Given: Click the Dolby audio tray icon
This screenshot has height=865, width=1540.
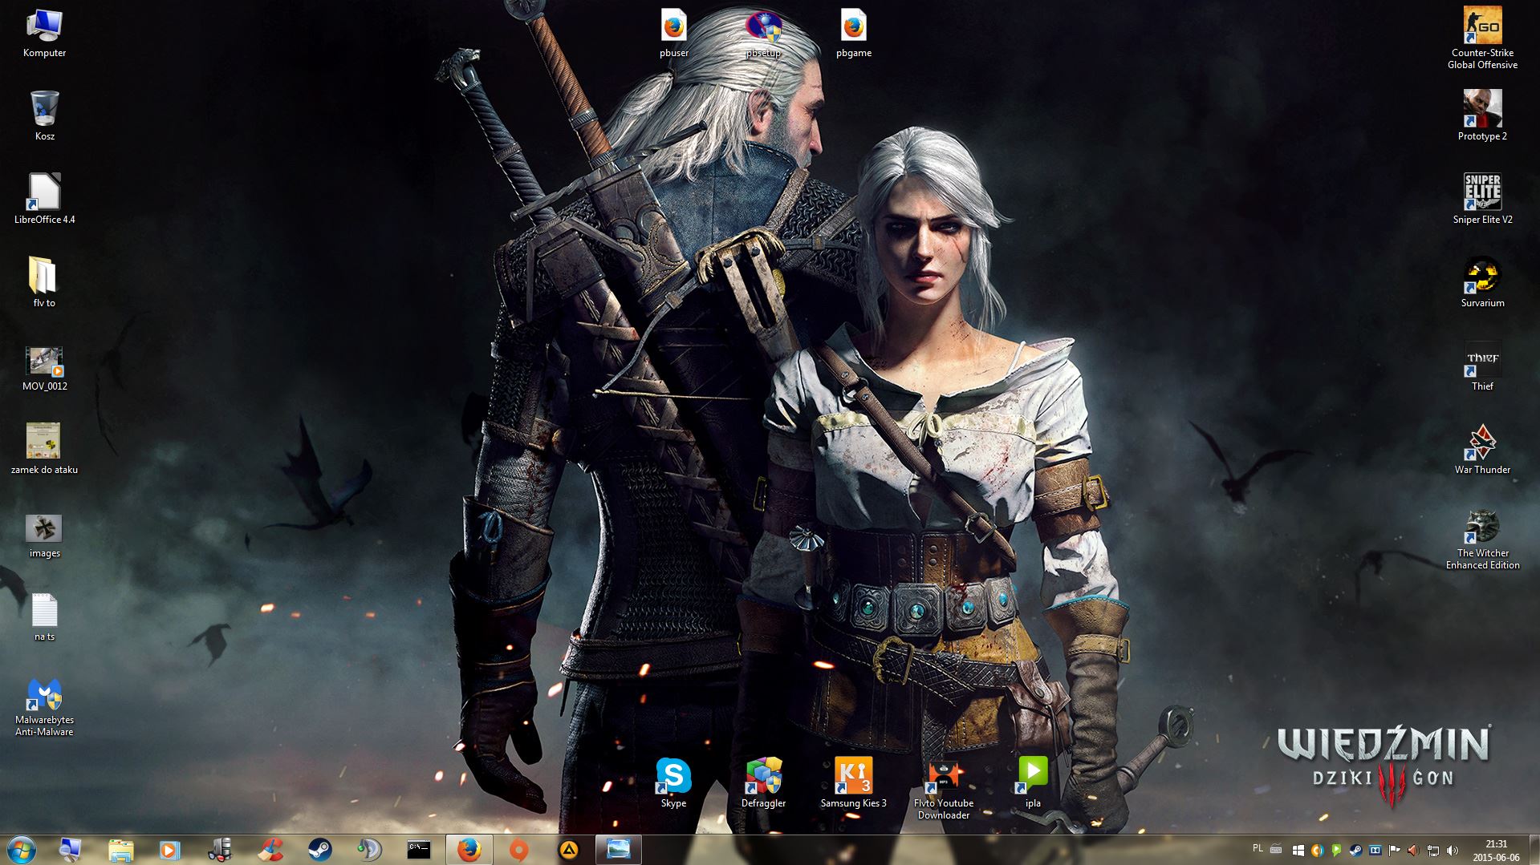Looking at the screenshot, I should coord(1375,850).
